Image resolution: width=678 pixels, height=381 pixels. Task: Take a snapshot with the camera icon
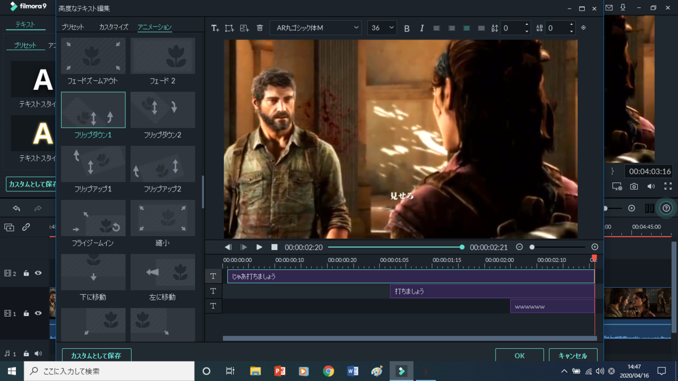[x=634, y=186]
